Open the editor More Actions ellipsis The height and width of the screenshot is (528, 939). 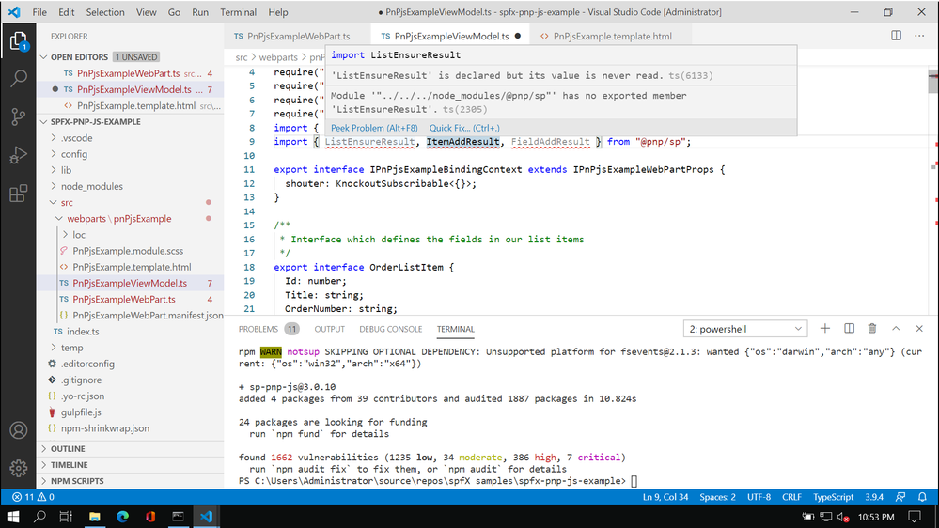tap(919, 36)
